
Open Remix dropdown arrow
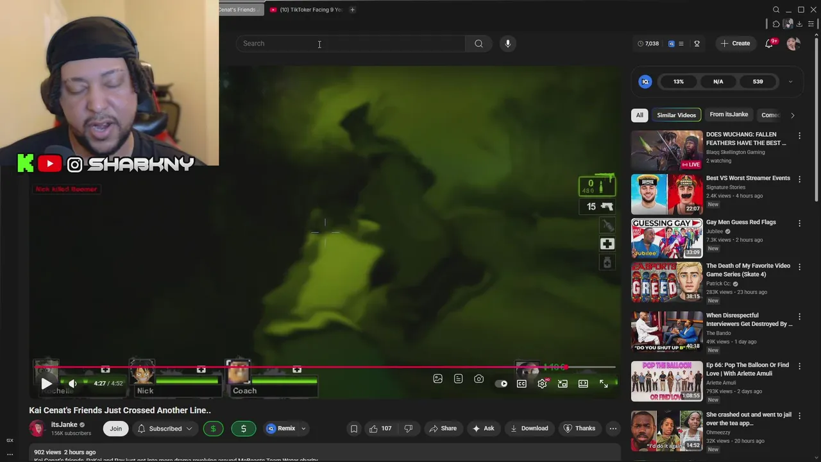click(303, 429)
